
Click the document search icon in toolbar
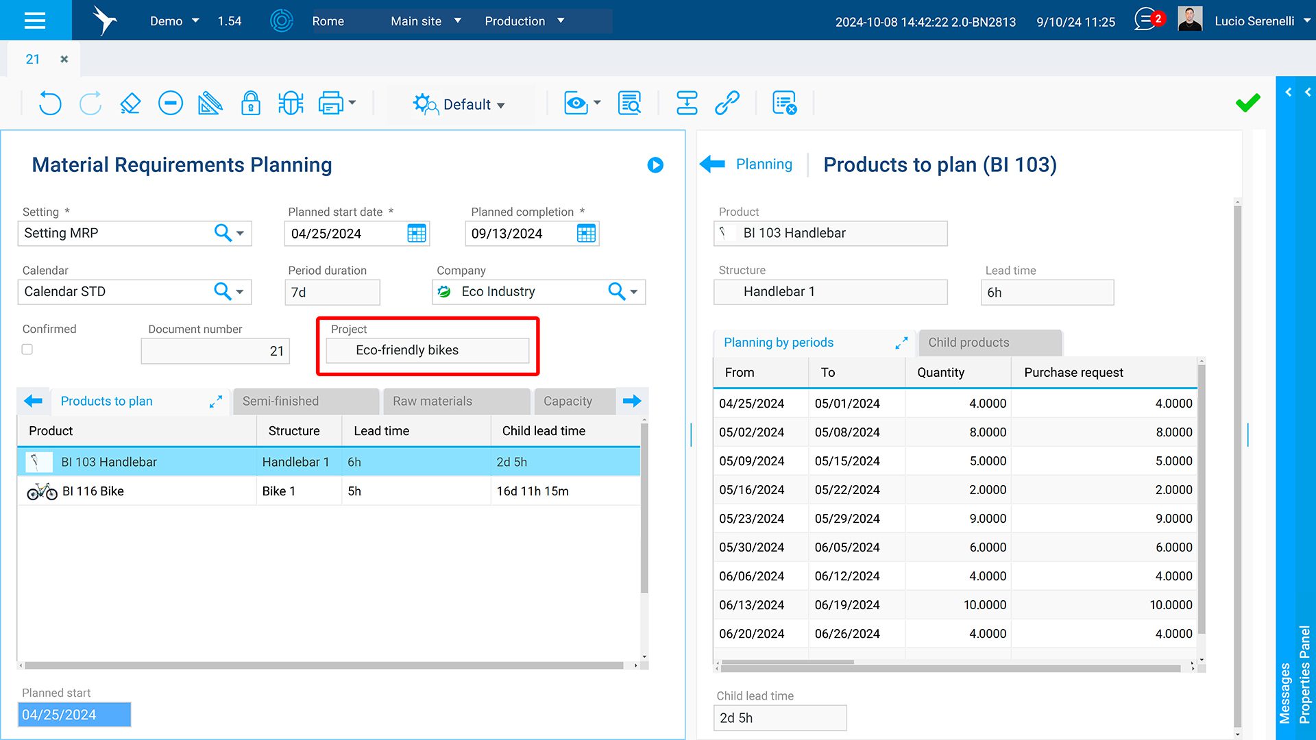point(629,104)
